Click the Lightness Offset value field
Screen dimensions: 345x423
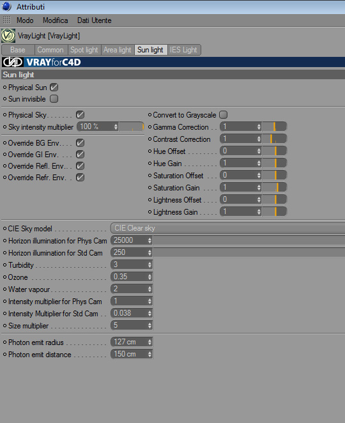(x=241, y=199)
